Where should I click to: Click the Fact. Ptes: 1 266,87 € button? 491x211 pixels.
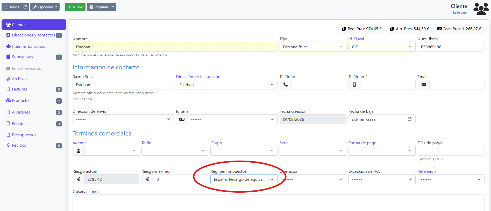click(x=459, y=29)
